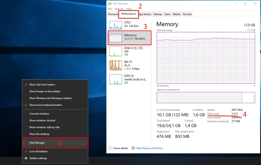Image resolution: width=261 pixels, height=165 pixels.
Task: Click the '1,6 GB' Available value
Action: pyautogui.click(x=199, y=115)
